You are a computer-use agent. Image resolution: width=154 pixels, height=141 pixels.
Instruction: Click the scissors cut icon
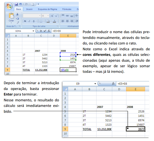tap(17, 14)
